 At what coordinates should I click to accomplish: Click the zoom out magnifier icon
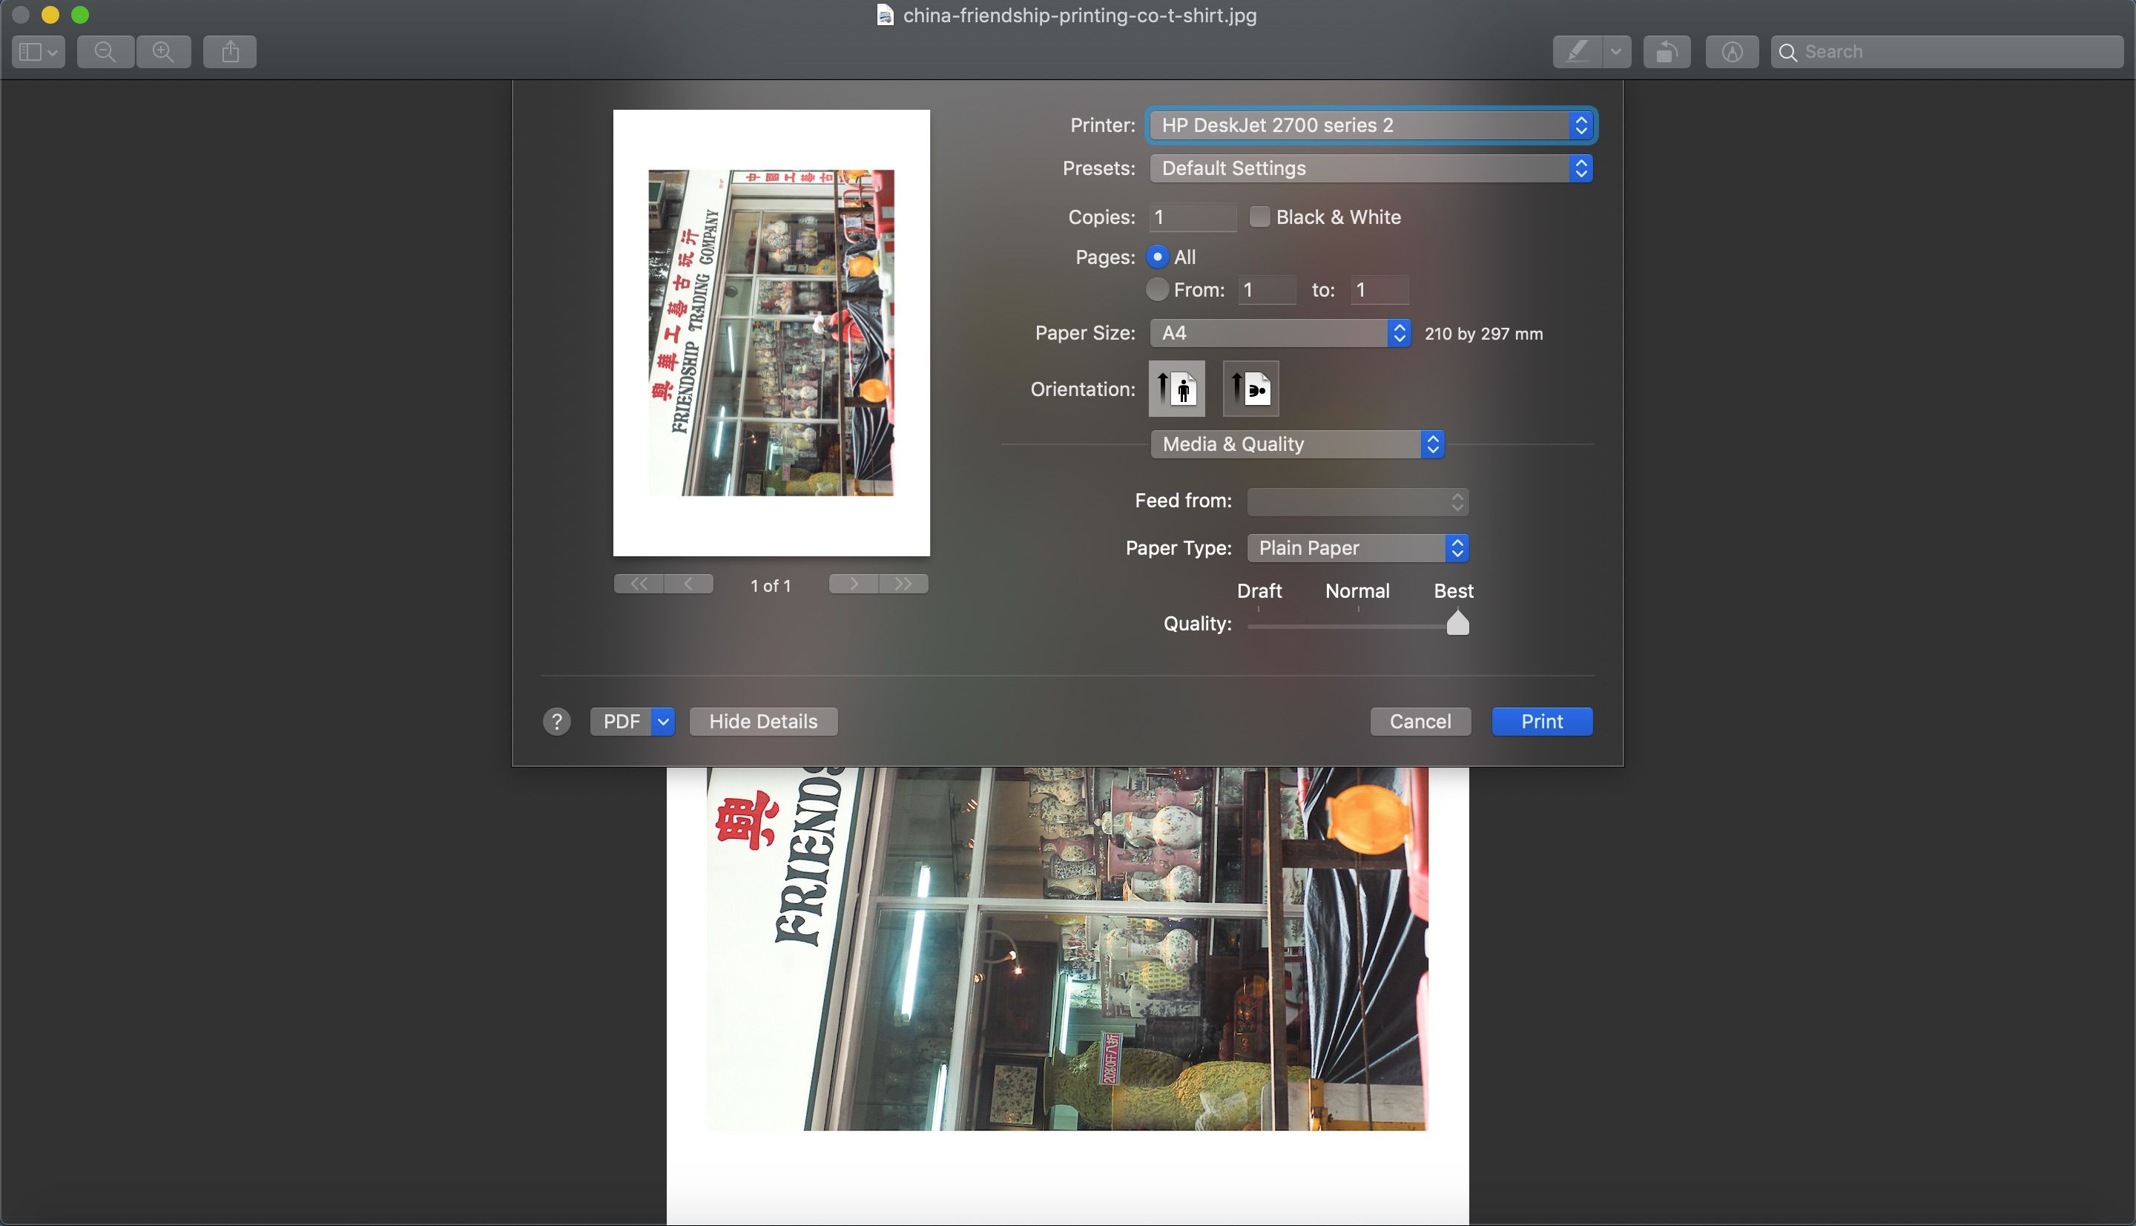point(105,51)
